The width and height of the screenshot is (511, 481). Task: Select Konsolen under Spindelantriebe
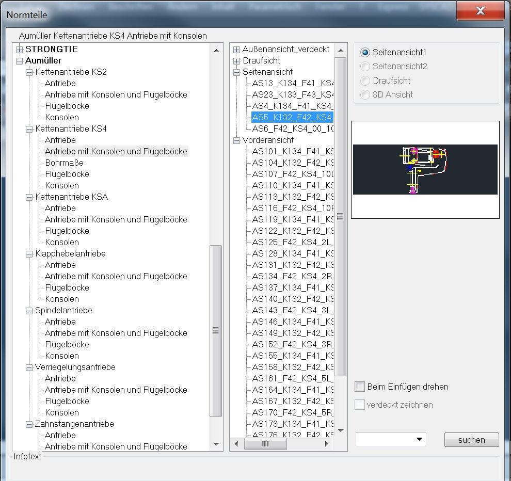62,356
